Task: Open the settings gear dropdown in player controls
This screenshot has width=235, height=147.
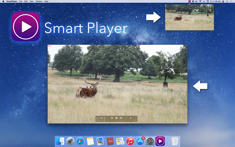Action: tap(131, 118)
